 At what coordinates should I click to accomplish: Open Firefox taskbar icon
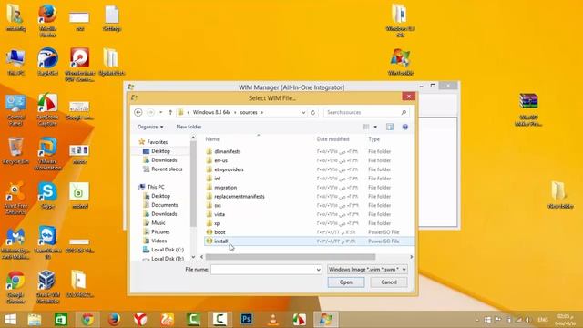[114, 319]
